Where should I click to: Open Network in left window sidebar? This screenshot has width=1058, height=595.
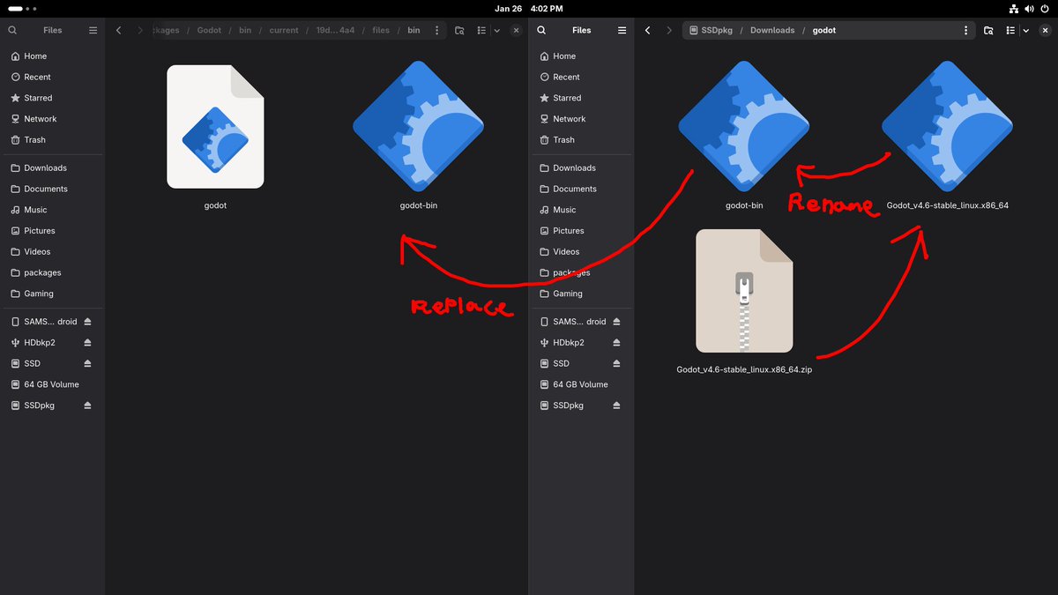click(53, 119)
